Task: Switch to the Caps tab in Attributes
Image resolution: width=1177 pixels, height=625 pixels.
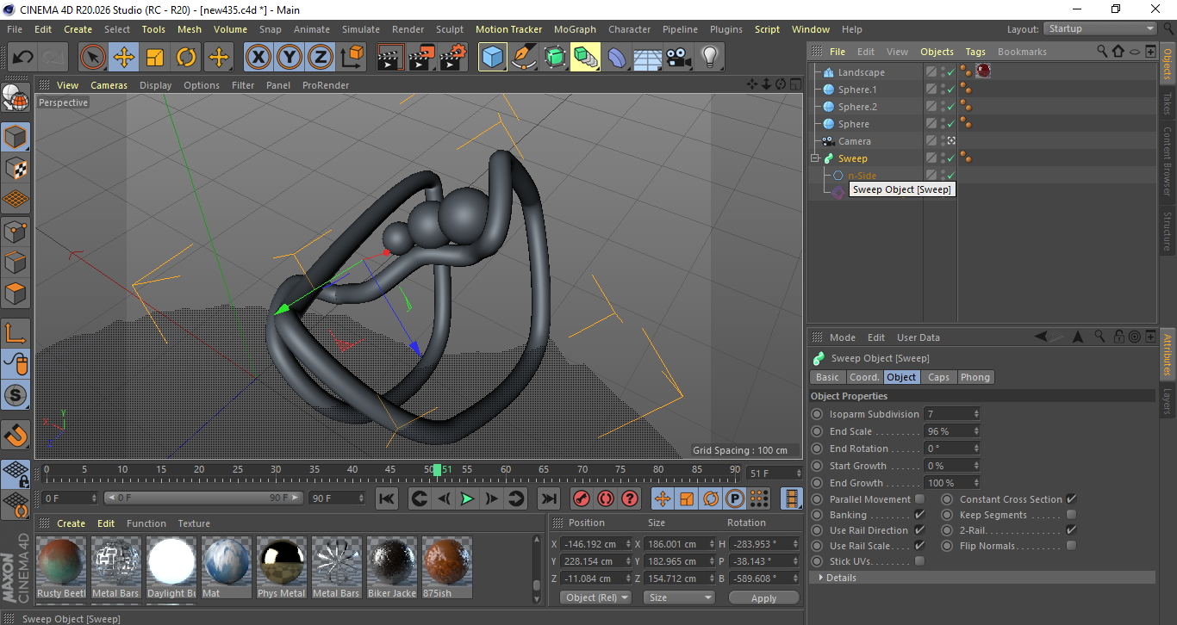Action: pyautogui.click(x=939, y=376)
